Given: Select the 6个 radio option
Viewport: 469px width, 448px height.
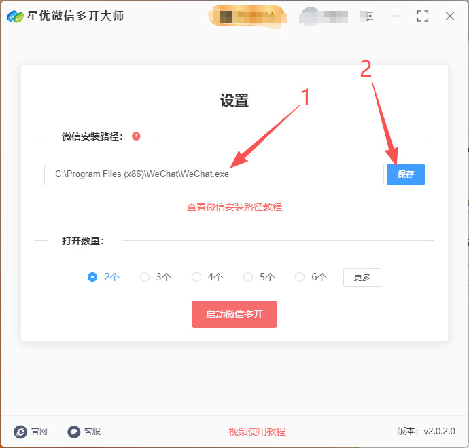Looking at the screenshot, I should 300,277.
